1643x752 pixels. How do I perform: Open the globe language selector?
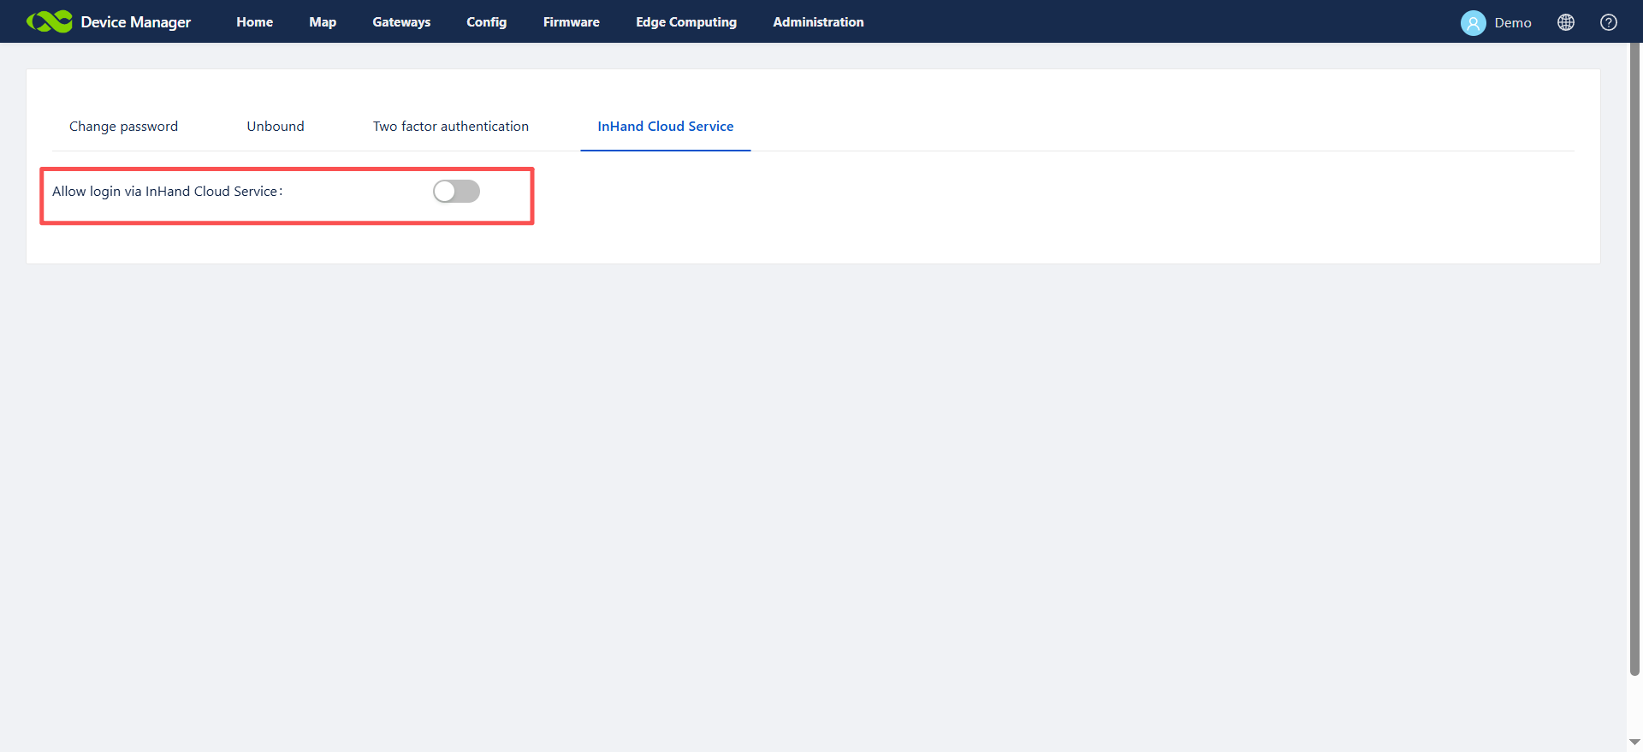(x=1565, y=23)
